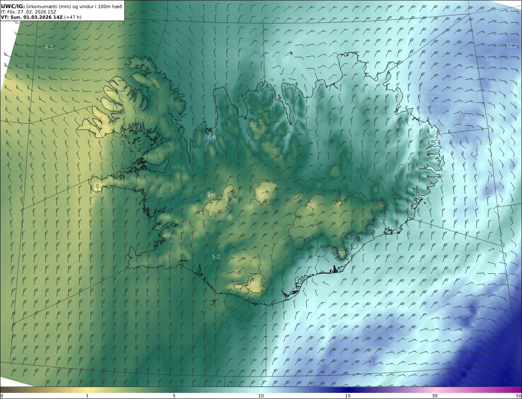Click the 'UWC/IG:' title heading

[x=13, y=6]
